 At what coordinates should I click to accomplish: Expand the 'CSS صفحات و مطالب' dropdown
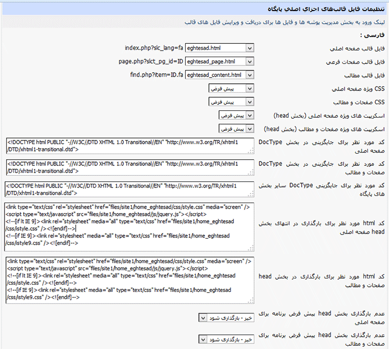click(x=231, y=102)
